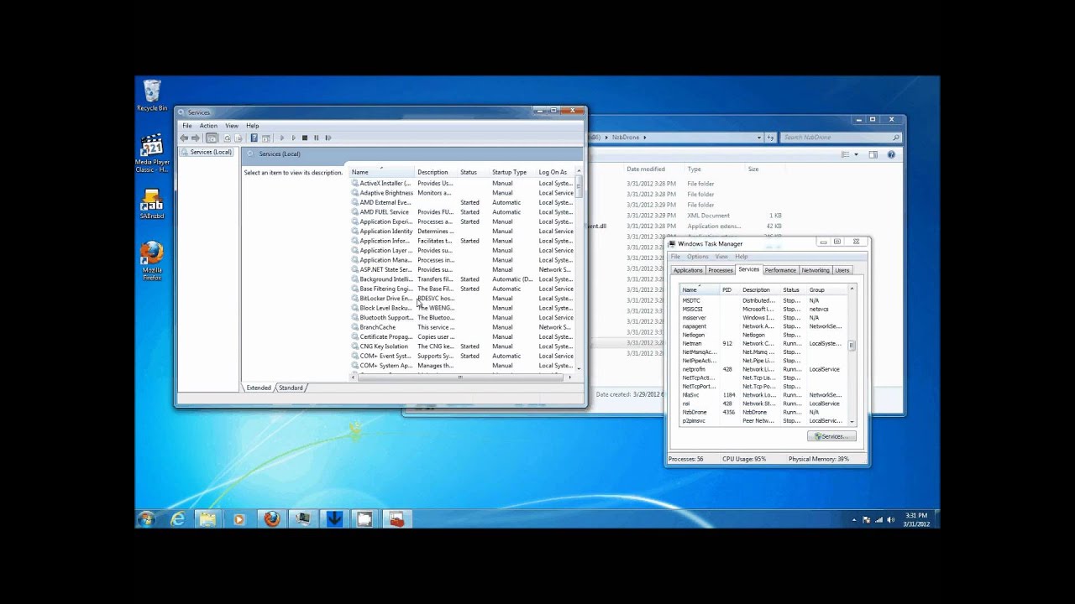
Task: Click the Start Service play icon
Action: pyautogui.click(x=282, y=138)
